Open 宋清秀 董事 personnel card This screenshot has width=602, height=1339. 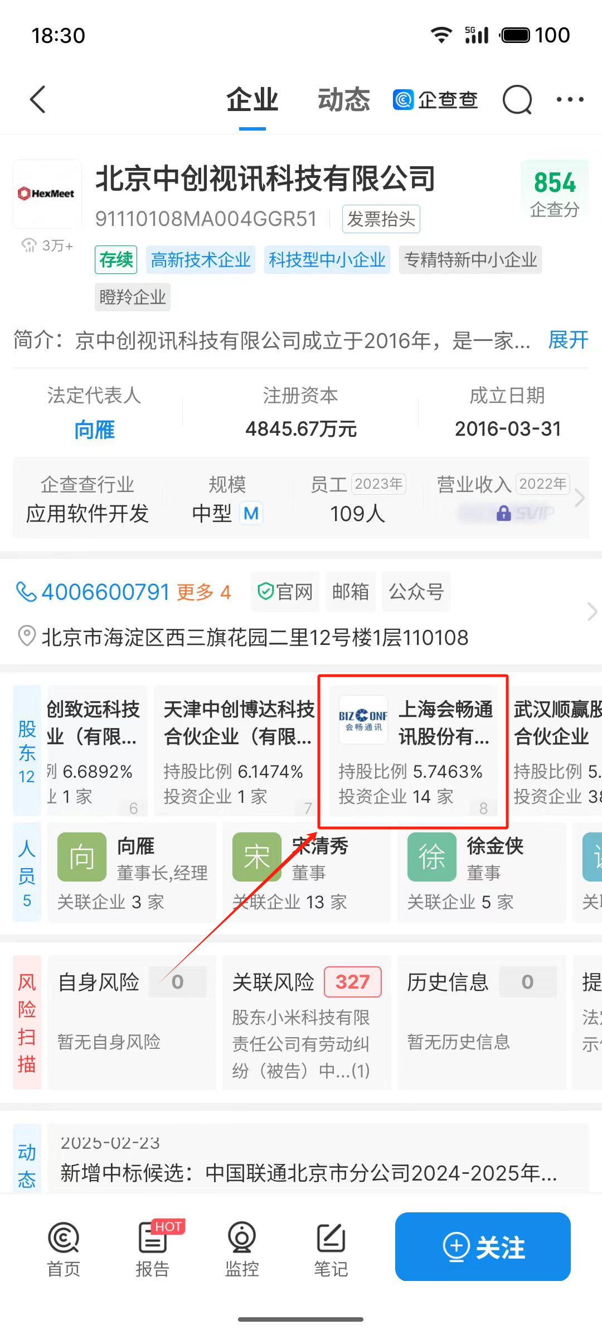307,873
